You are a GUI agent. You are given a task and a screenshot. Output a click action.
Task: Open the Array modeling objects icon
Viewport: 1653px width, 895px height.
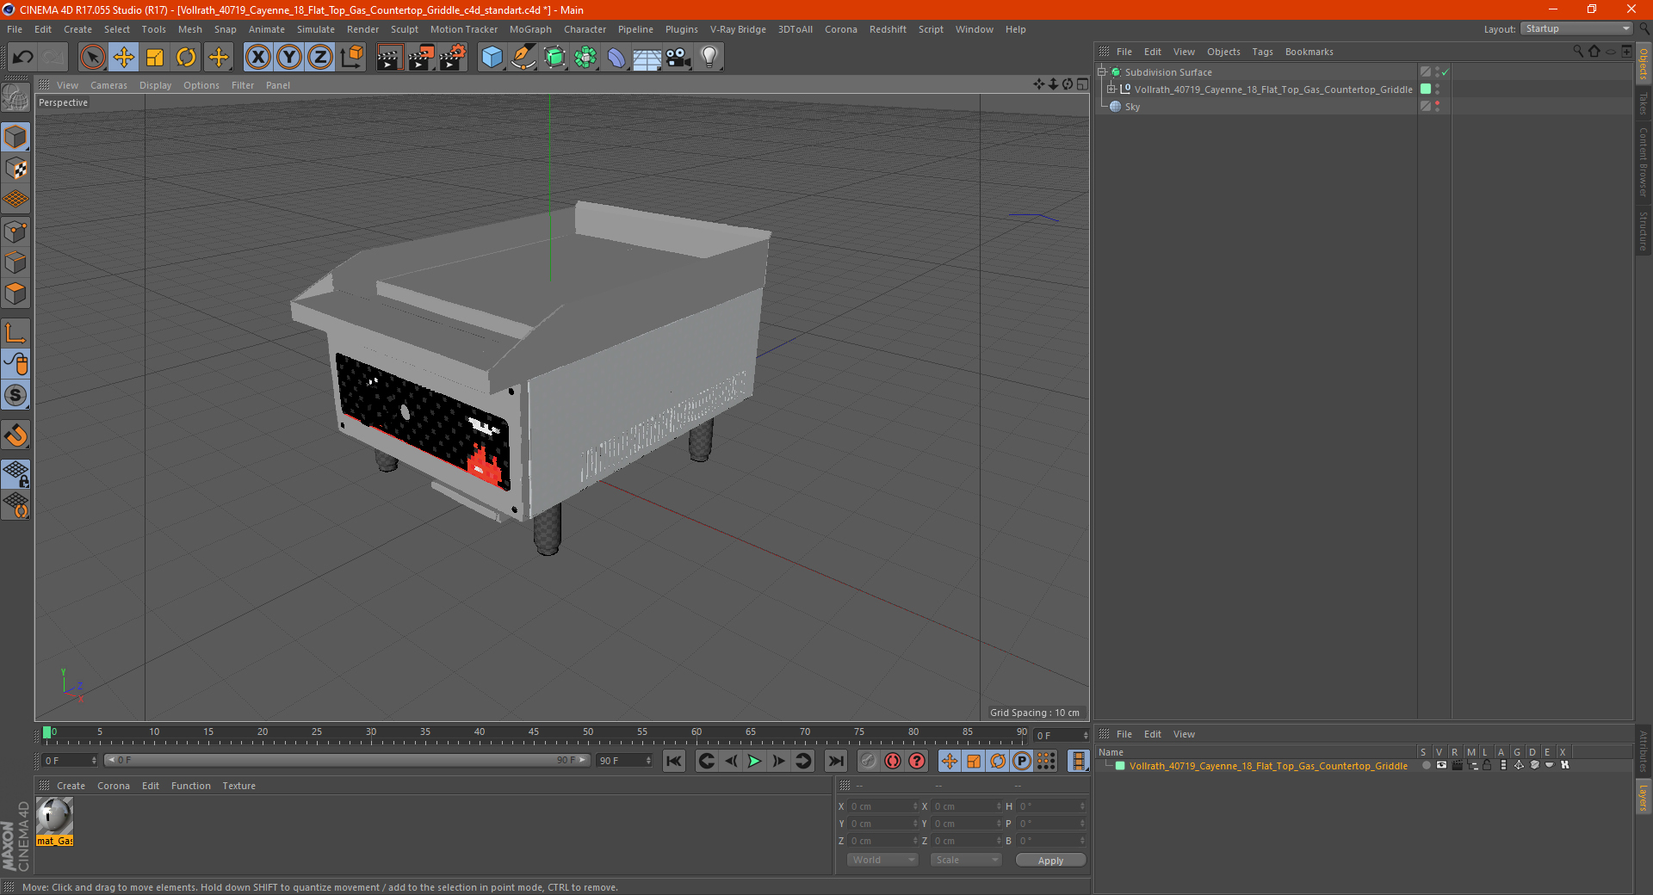(x=585, y=57)
